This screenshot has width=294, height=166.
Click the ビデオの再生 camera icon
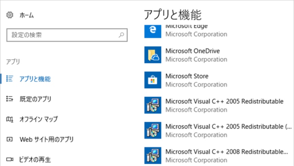click(x=10, y=160)
